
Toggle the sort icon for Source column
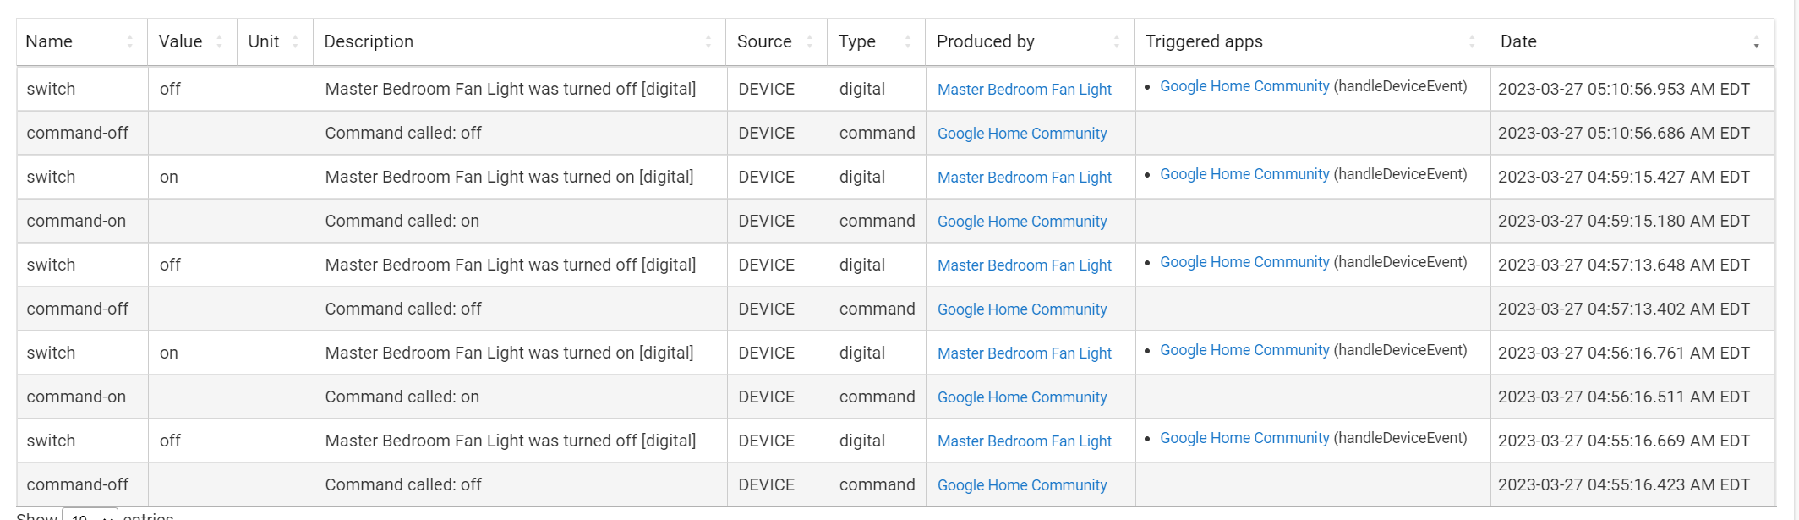[809, 41]
